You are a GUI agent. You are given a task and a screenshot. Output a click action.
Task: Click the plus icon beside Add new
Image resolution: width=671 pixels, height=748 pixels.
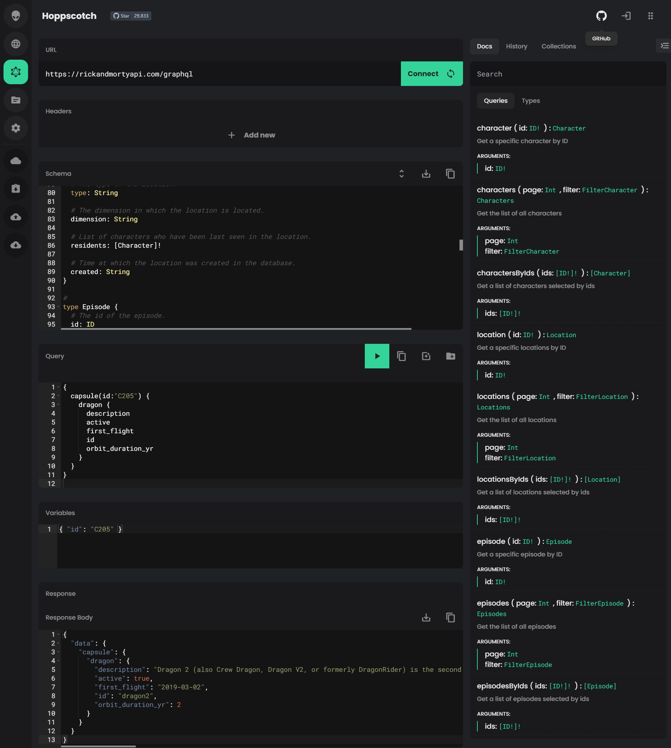pos(232,135)
